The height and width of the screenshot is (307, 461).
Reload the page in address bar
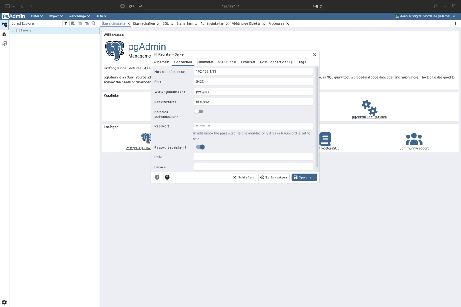(x=321, y=7)
